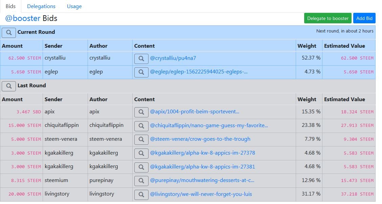Open the Delegations tab

[41, 6]
